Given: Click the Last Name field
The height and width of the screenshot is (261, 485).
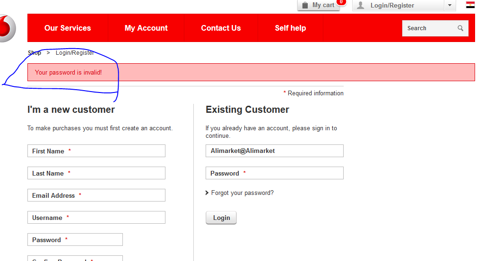Looking at the screenshot, I should pos(96,173).
